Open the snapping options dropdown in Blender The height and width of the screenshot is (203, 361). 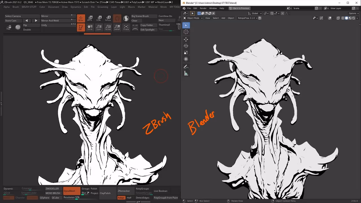coord(277,13)
